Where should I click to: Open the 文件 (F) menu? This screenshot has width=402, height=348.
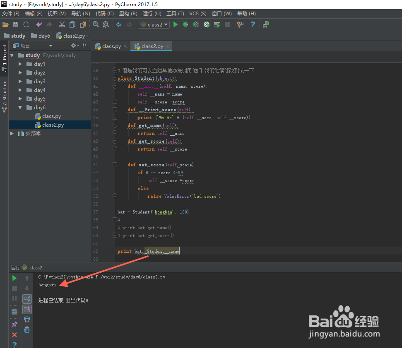coord(10,14)
